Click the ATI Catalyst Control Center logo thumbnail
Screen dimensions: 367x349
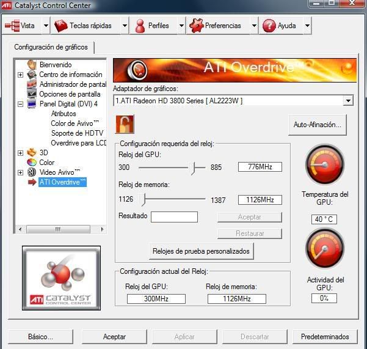pos(61,278)
